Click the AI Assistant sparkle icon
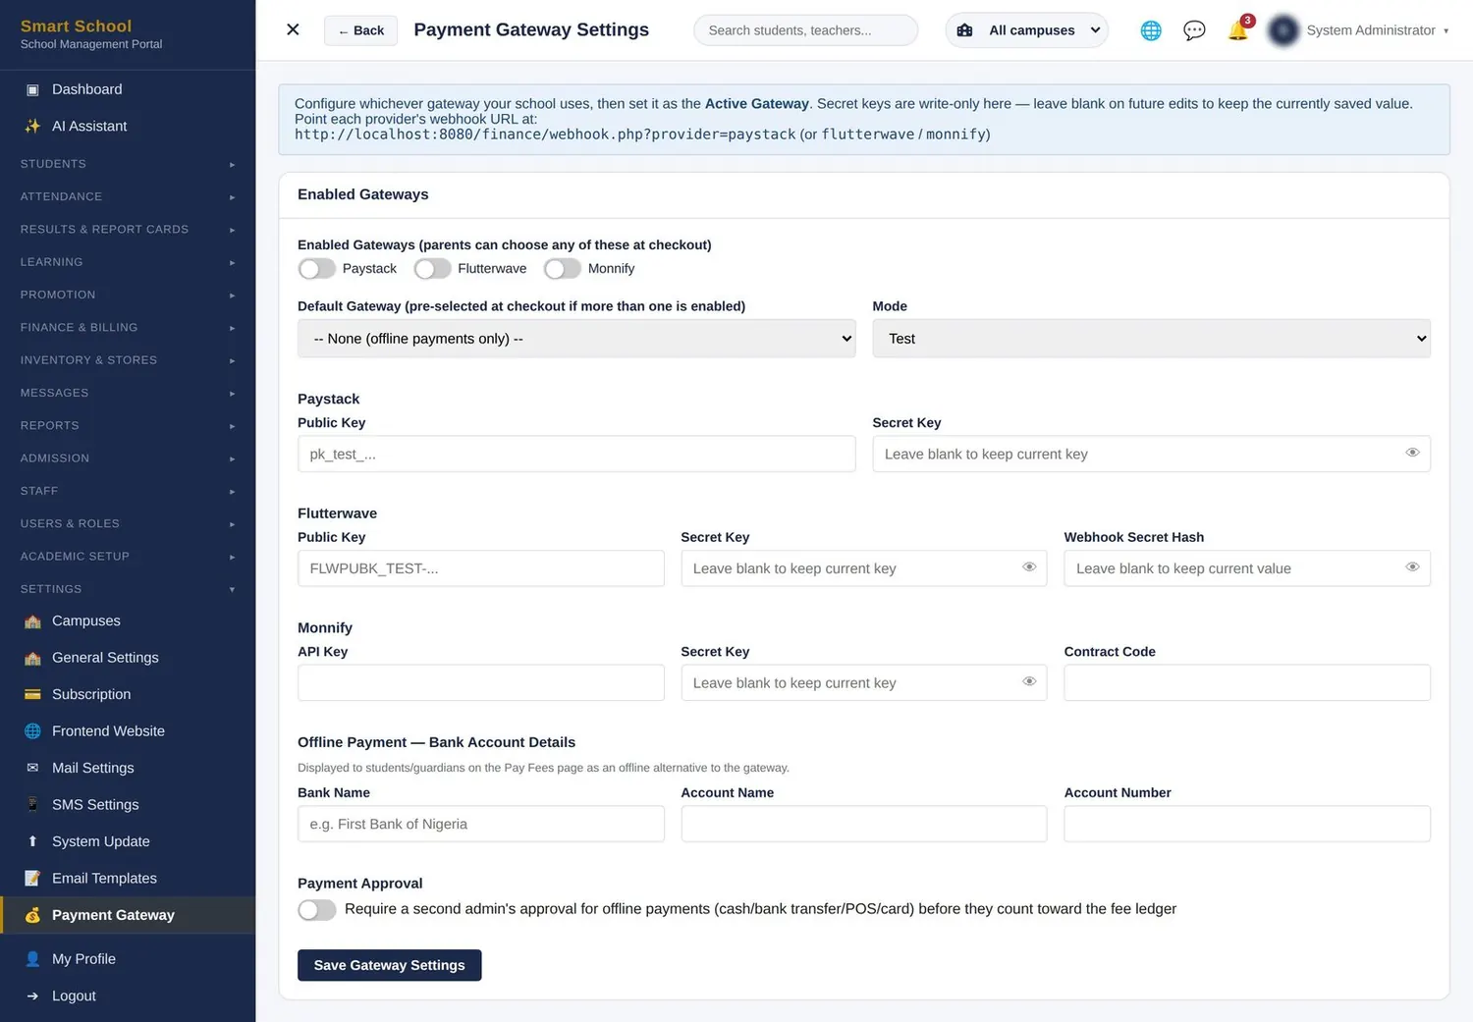Screen dimensions: 1473x1022 32,126
